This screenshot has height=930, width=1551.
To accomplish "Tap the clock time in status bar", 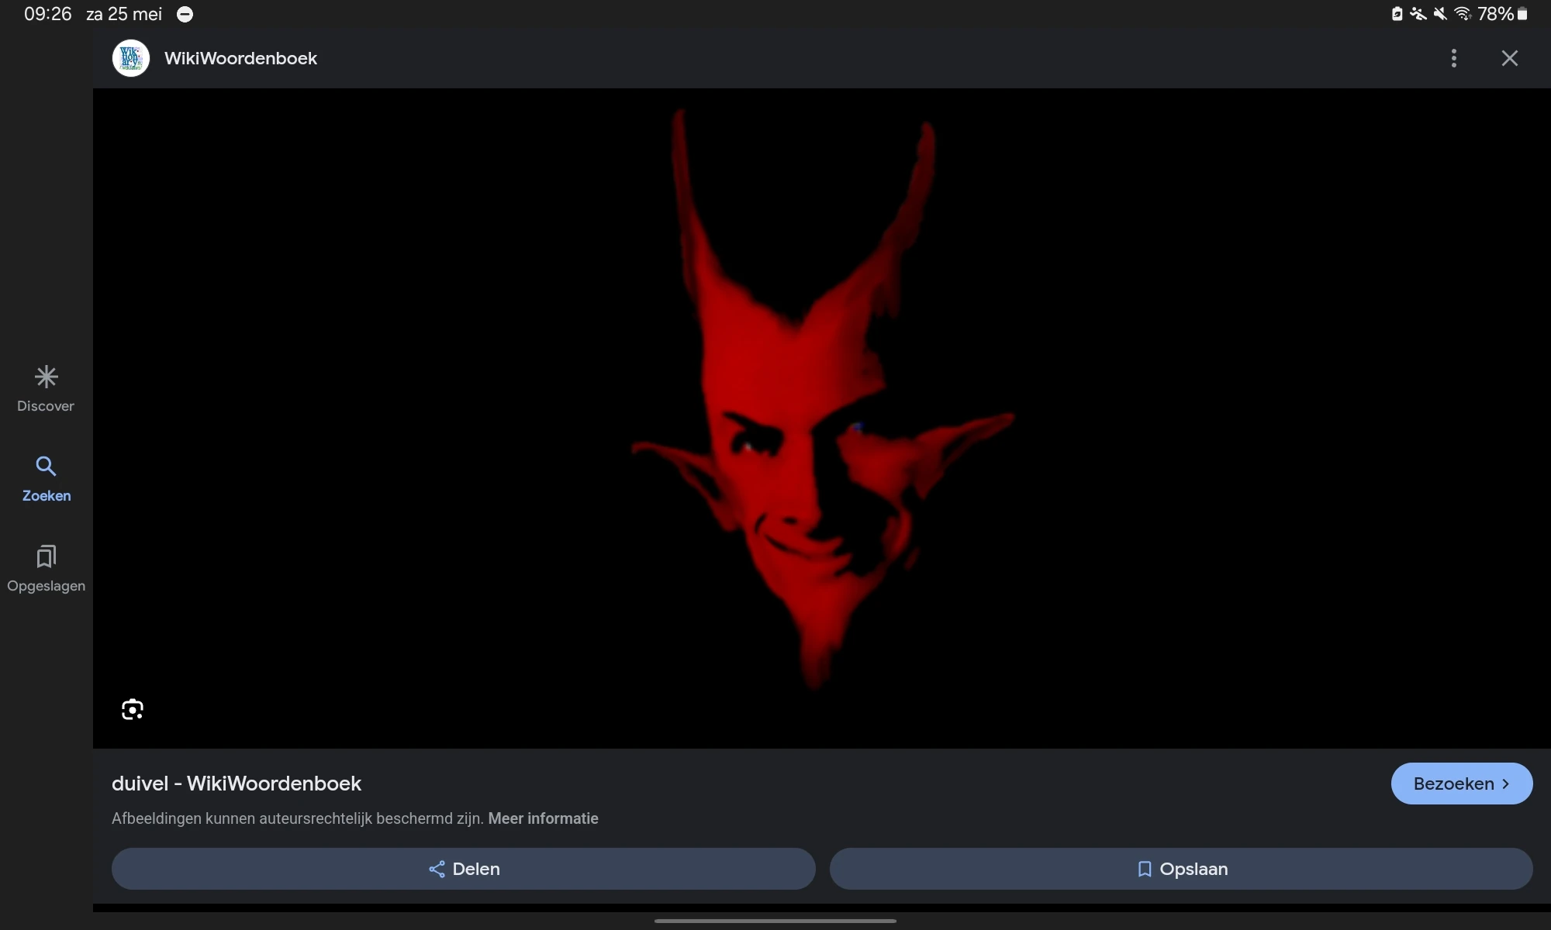I will (x=47, y=14).
